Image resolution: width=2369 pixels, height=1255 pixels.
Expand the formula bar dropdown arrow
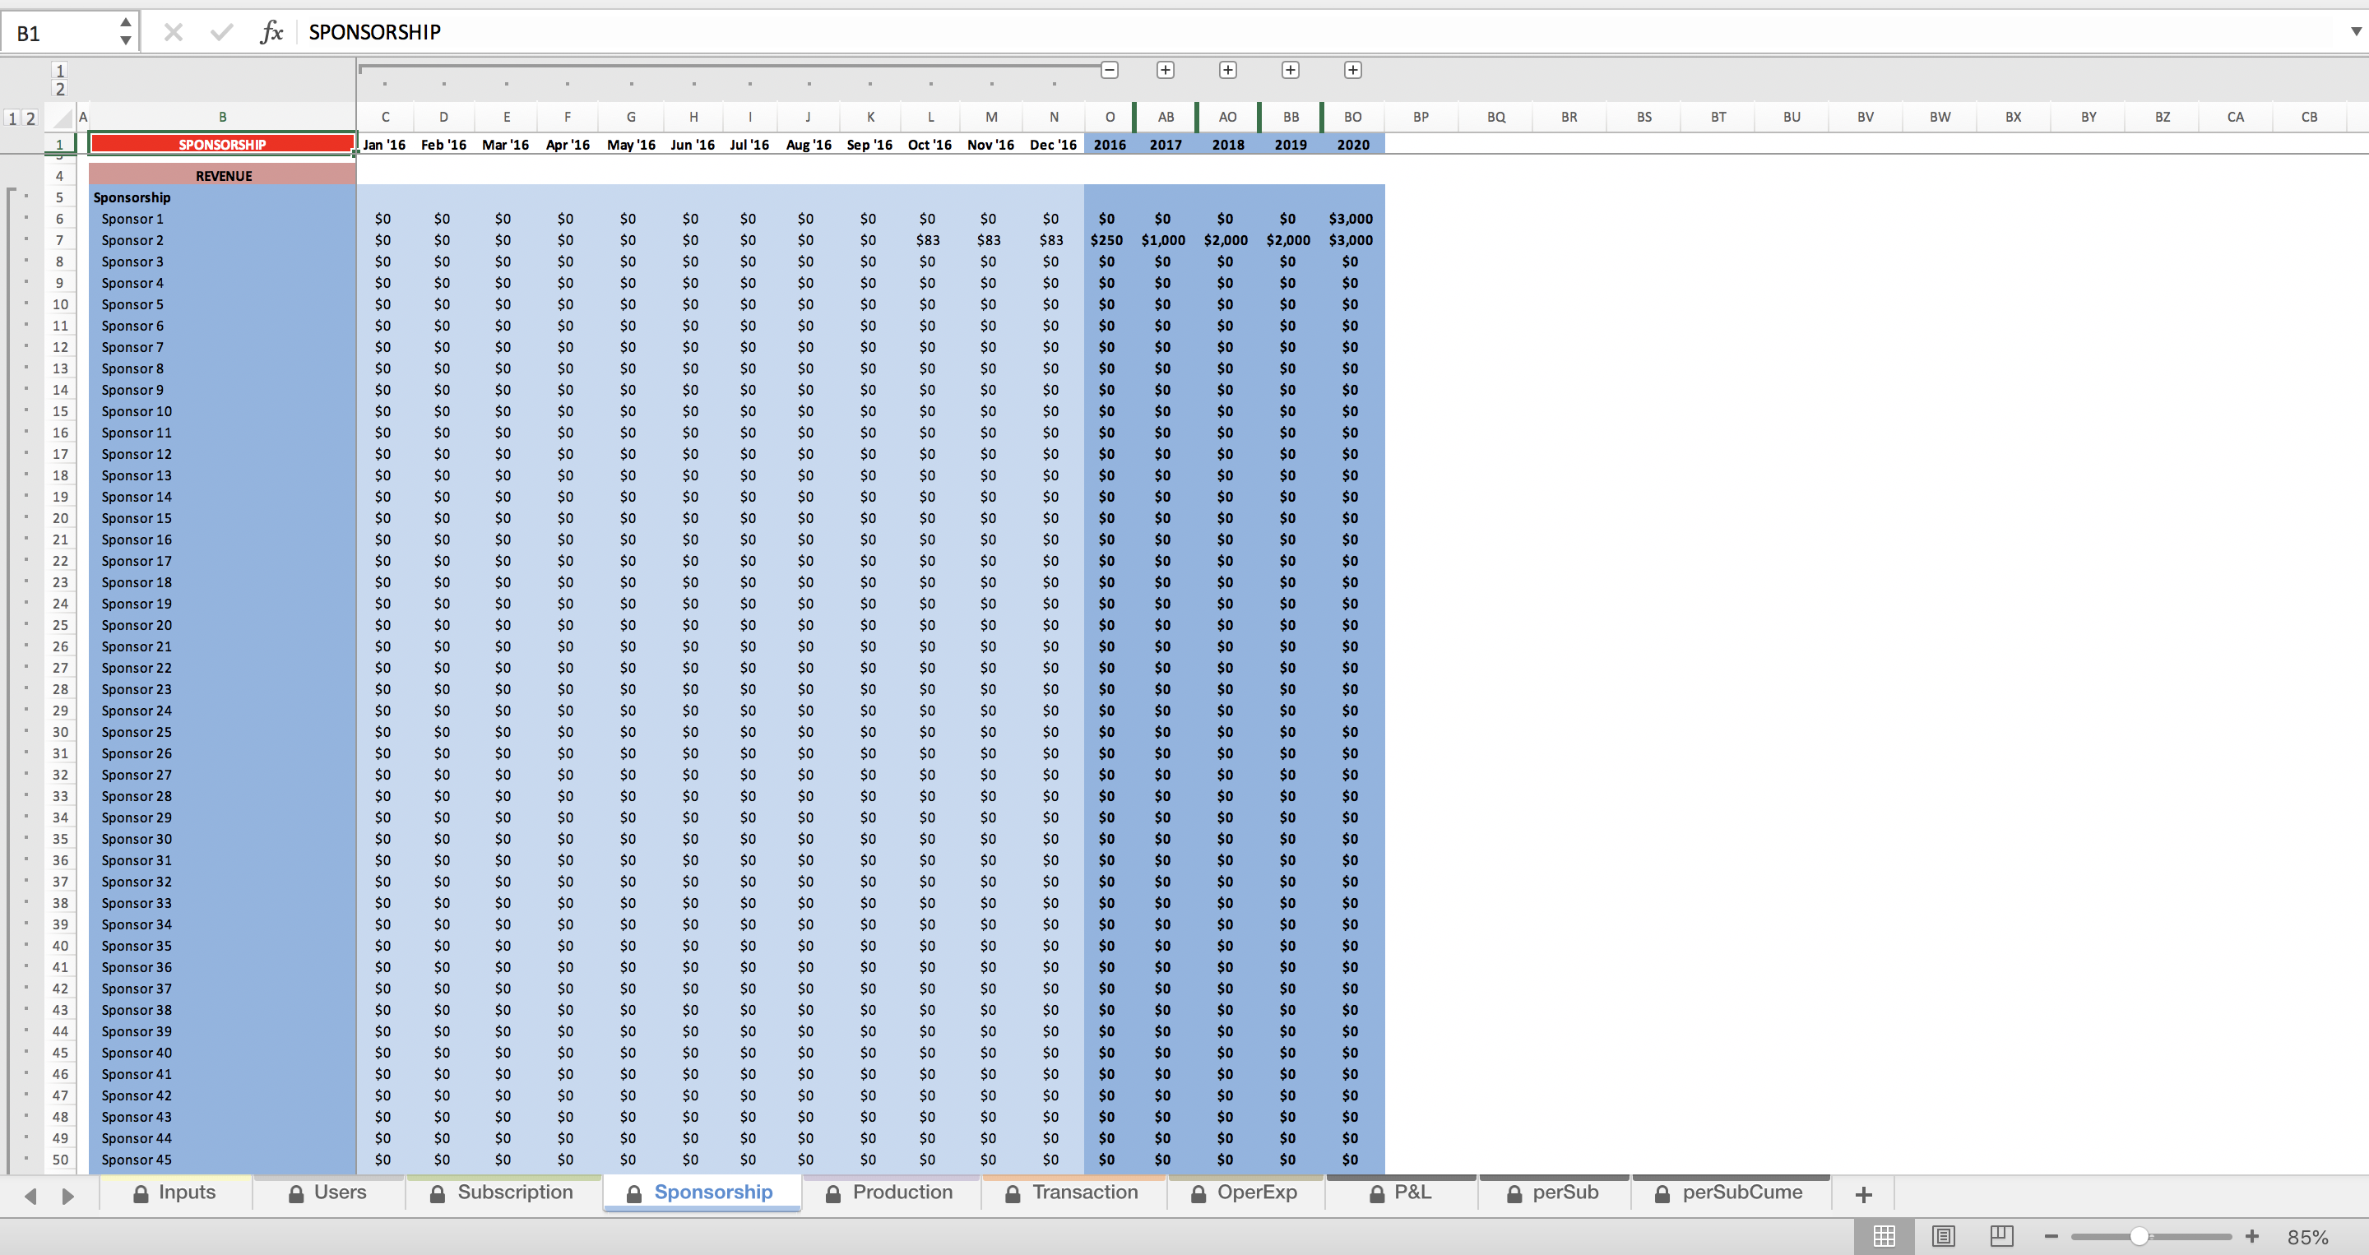tap(2355, 31)
